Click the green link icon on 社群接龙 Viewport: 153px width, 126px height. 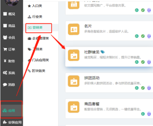(x=143, y=62)
